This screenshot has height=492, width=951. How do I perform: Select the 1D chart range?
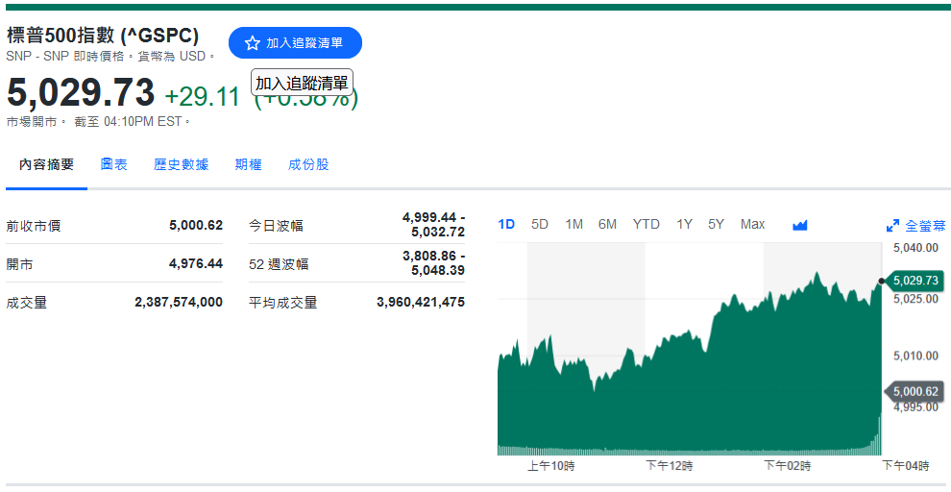coord(506,224)
